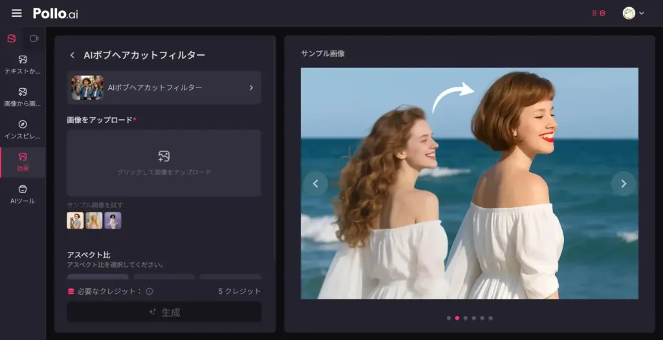Click the 生成 generate button
The height and width of the screenshot is (340, 663).
(x=164, y=312)
